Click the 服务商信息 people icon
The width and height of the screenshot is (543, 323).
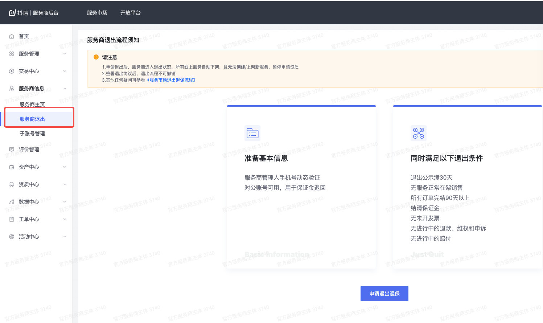click(12, 88)
